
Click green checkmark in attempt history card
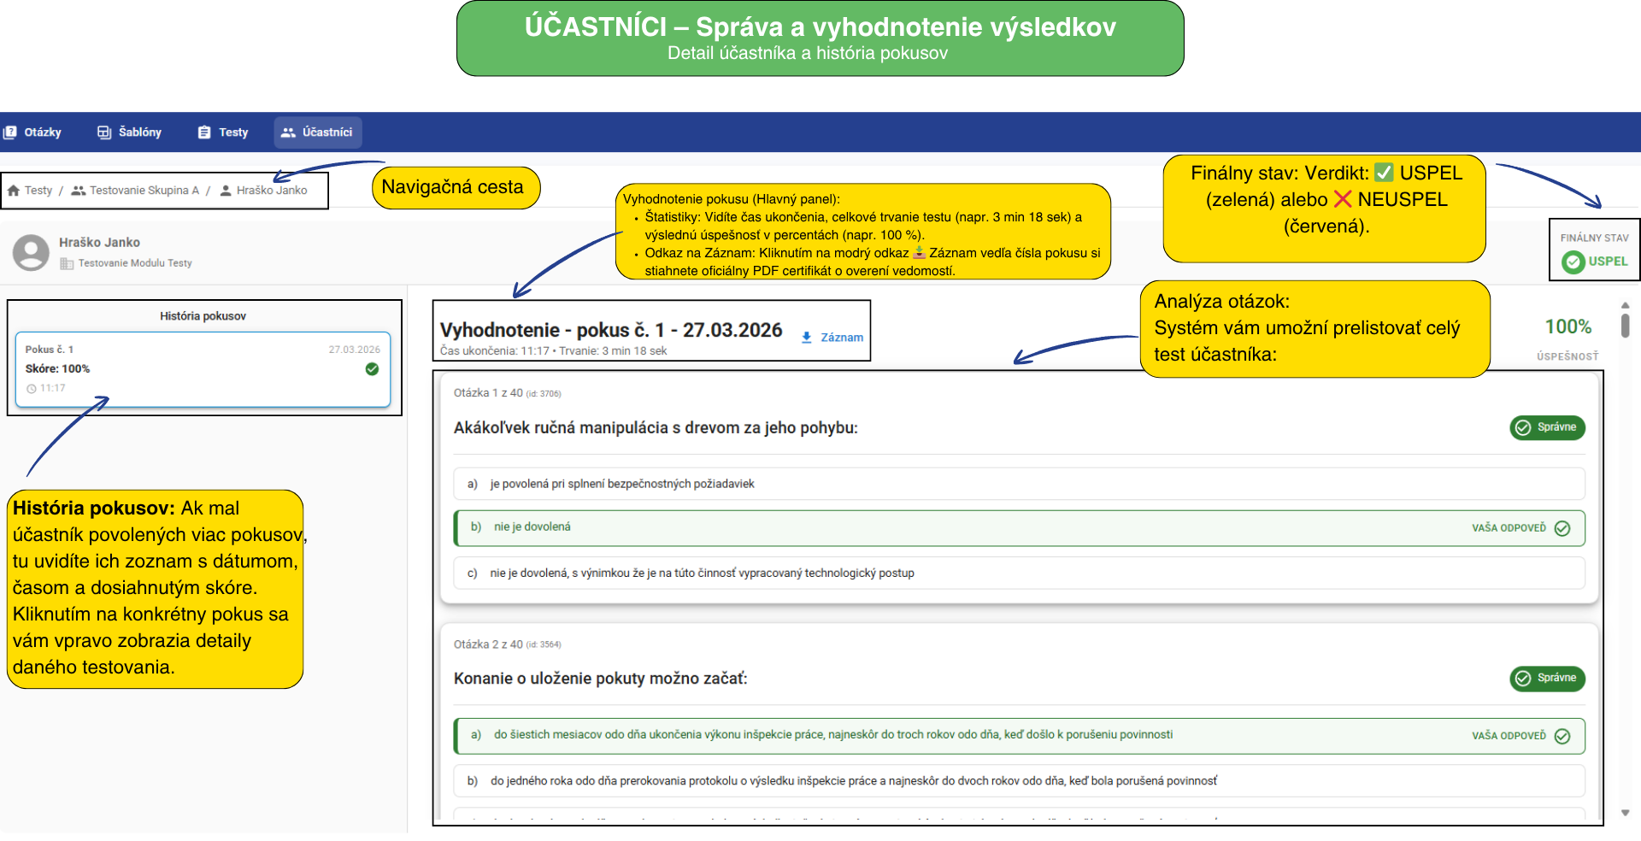[372, 369]
